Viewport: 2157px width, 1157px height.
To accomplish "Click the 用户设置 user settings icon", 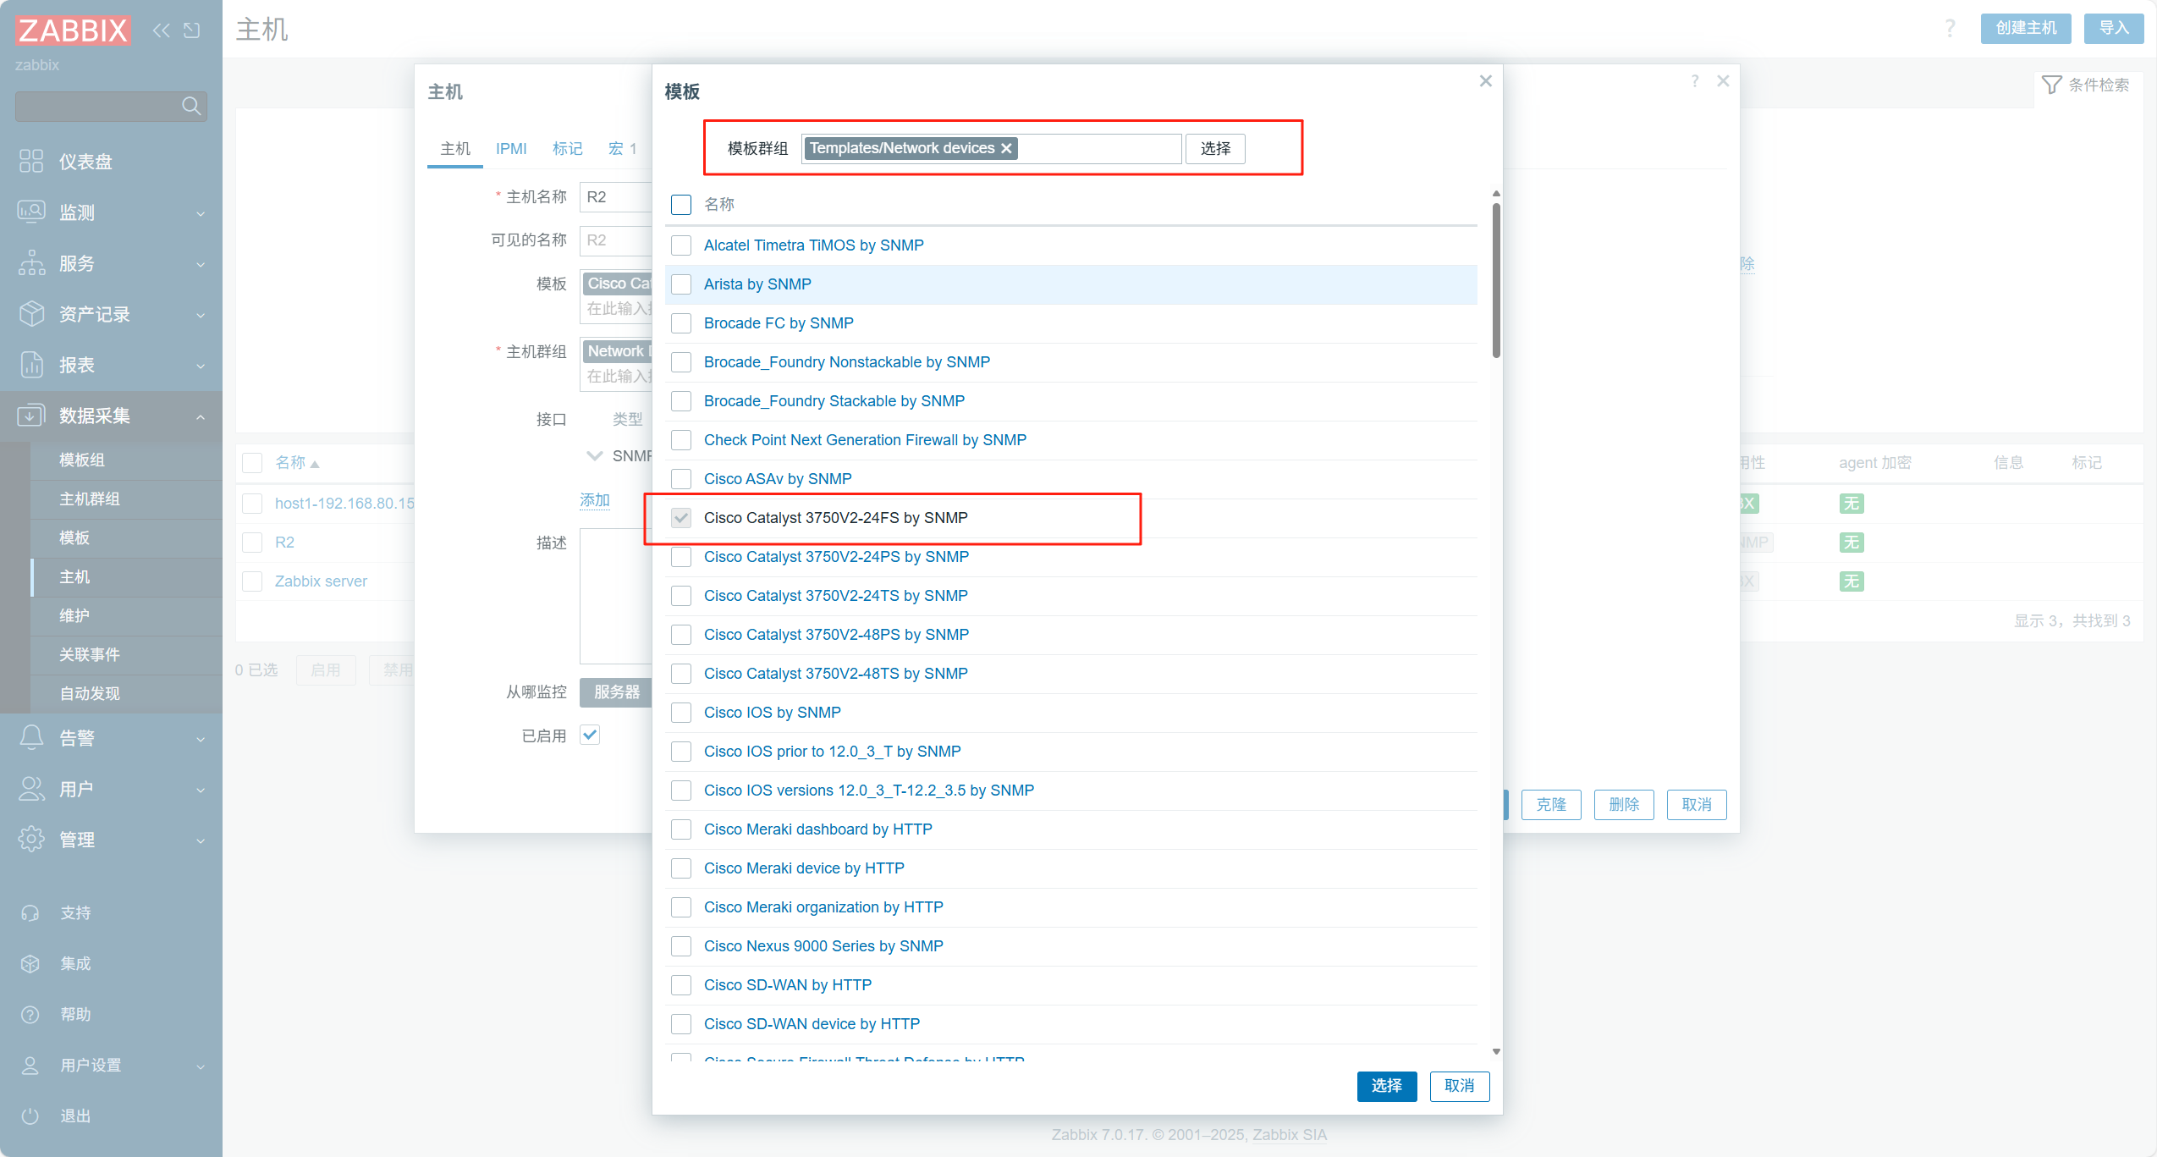I will click(30, 1066).
